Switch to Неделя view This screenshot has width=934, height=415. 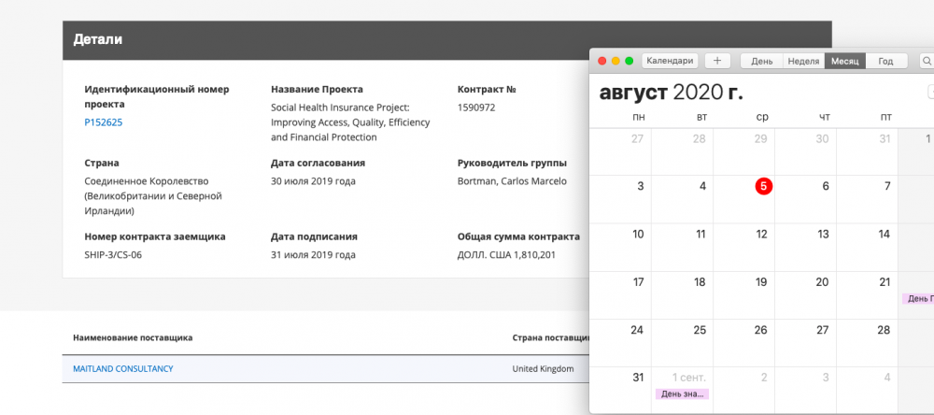(x=803, y=61)
